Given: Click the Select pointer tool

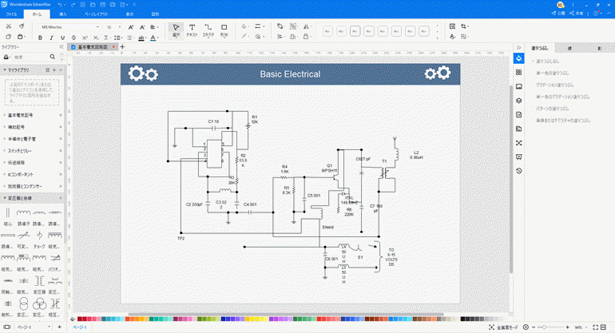Looking at the screenshot, I should coord(176,30).
